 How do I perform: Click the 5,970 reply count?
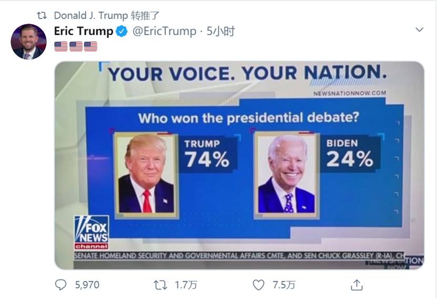pos(87,285)
